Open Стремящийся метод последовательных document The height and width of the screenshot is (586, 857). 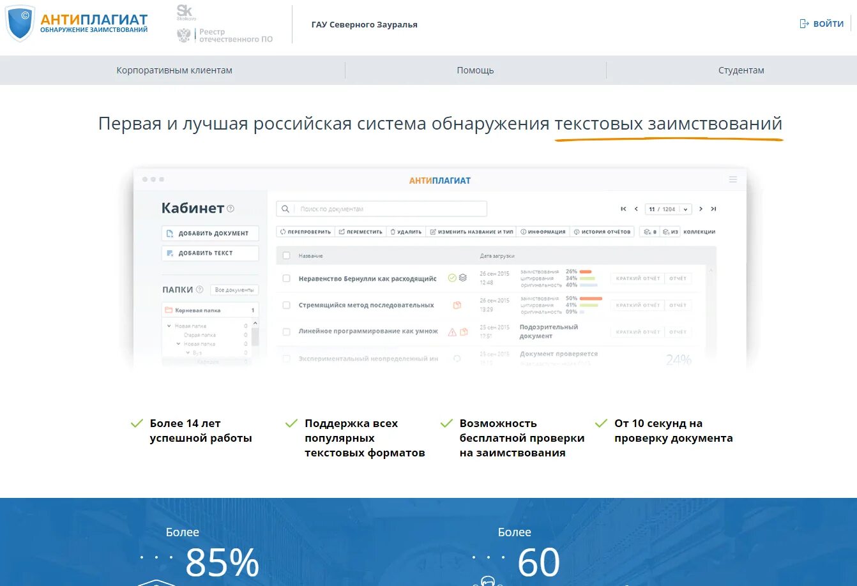pos(366,305)
